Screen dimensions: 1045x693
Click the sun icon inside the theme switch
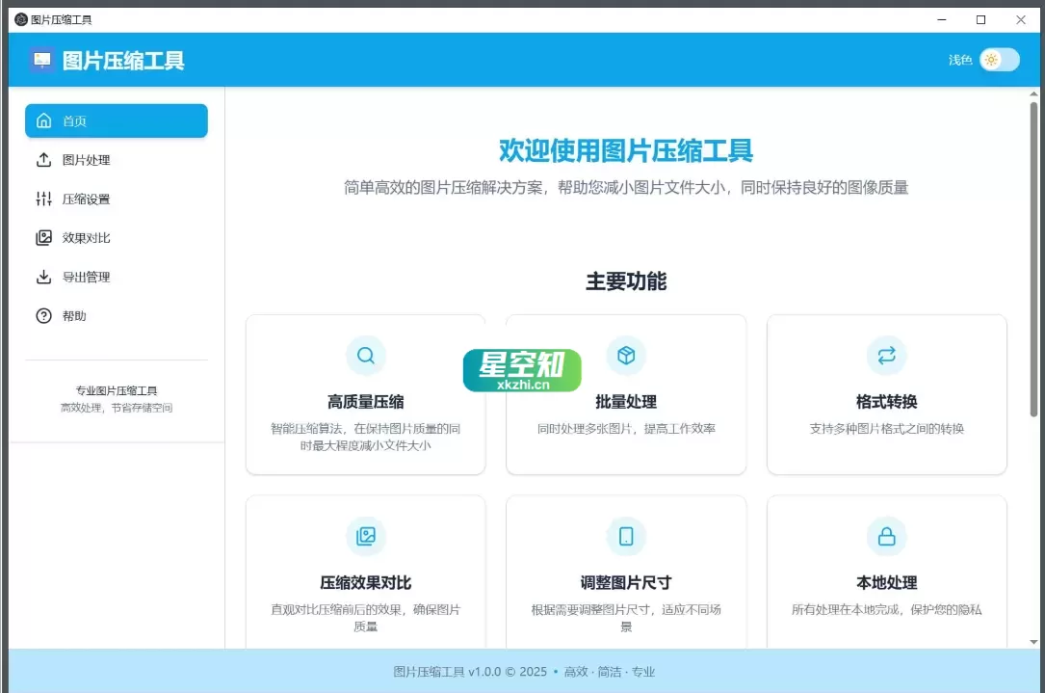click(989, 59)
